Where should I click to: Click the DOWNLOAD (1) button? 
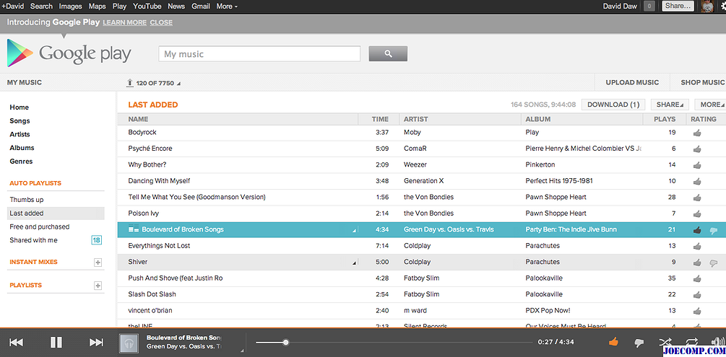point(613,105)
